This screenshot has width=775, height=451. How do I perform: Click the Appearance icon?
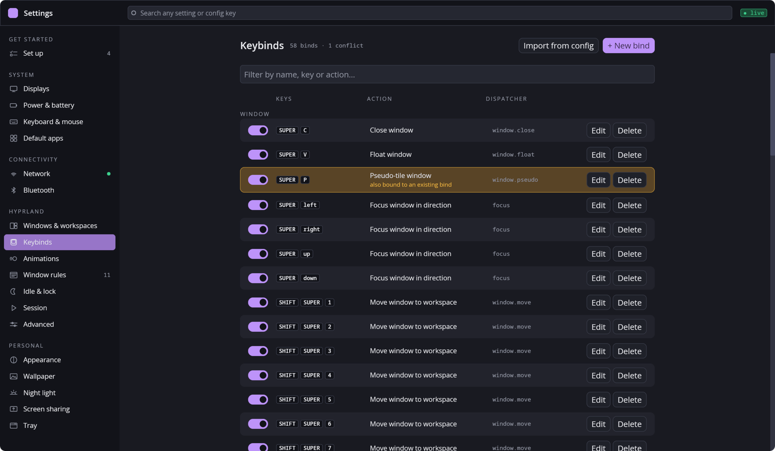tap(14, 360)
